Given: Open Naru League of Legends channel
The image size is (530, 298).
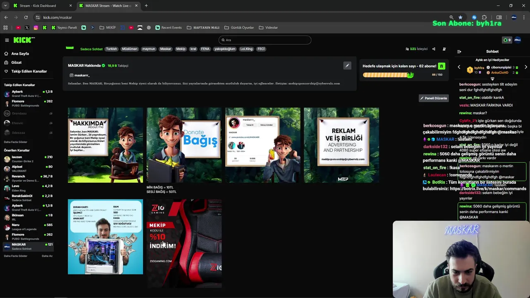Looking at the screenshot, I should [x=27, y=226].
